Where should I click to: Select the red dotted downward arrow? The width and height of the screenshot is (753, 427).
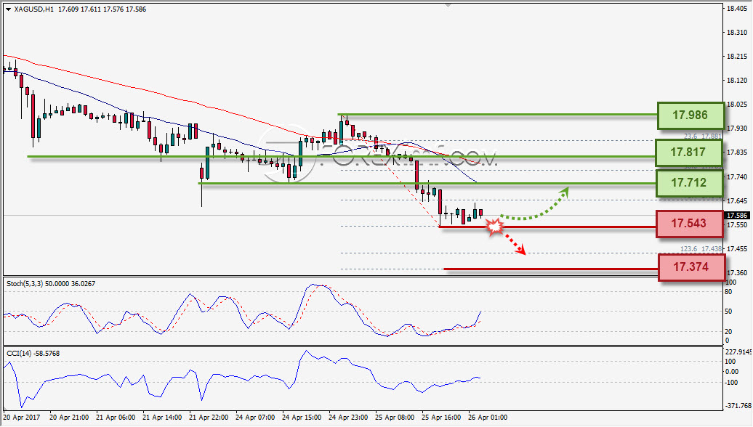tap(513, 243)
